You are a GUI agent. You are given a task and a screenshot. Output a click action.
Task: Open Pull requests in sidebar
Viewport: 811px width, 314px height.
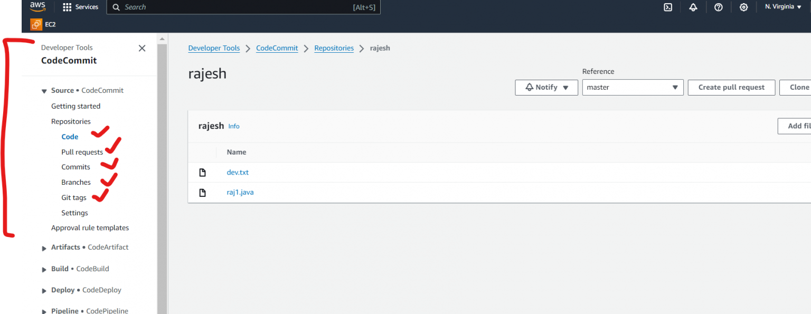point(82,152)
